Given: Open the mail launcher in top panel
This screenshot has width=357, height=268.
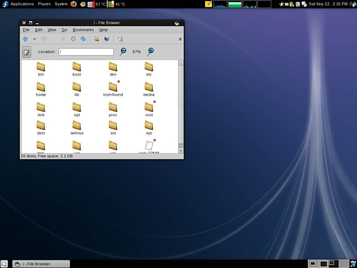Looking at the screenshot, I should [83, 4].
